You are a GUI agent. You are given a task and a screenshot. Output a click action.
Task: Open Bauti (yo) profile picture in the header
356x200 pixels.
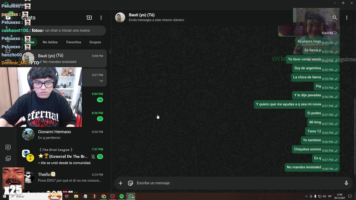point(120,17)
